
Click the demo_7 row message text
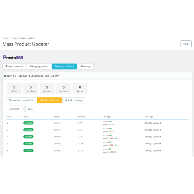tap(153, 151)
